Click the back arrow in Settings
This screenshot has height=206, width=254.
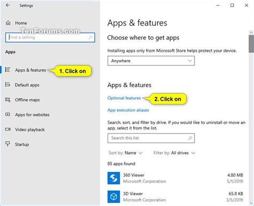(8, 5)
